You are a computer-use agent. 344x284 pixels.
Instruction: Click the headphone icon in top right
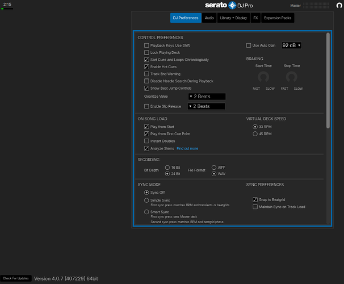pos(339,5)
